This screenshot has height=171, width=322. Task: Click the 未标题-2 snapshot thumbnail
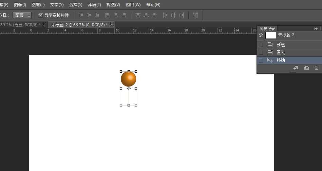click(271, 35)
